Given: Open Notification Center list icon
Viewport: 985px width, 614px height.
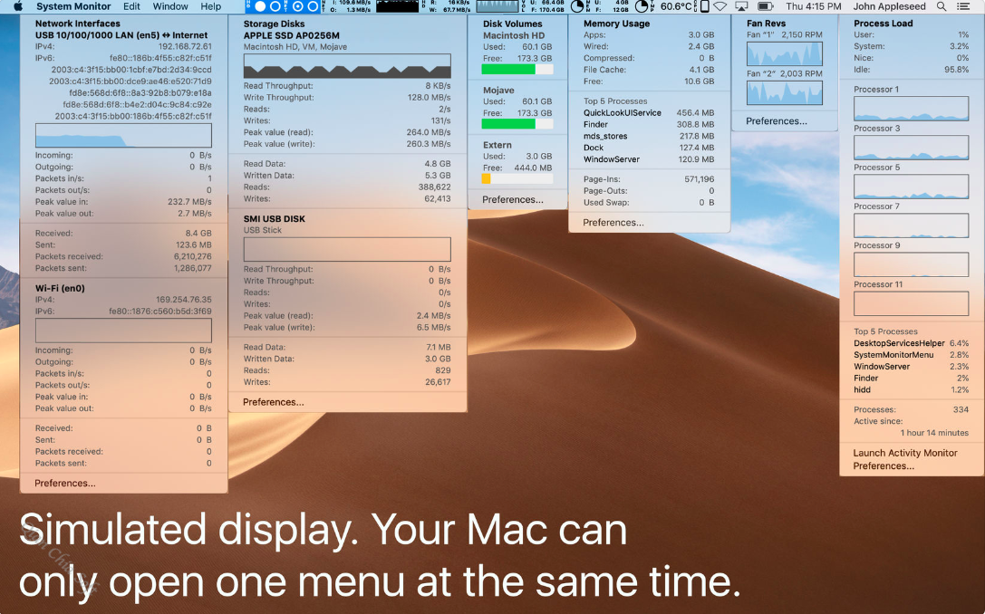Looking at the screenshot, I should click(x=963, y=6).
